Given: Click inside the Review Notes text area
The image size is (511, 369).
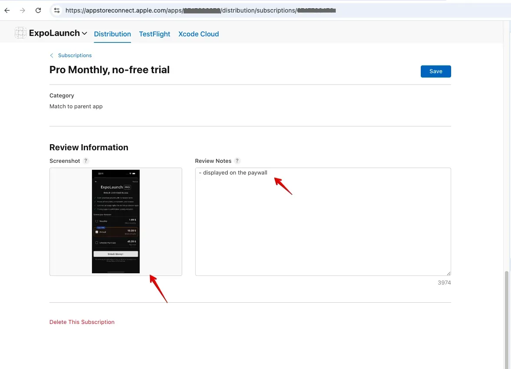Looking at the screenshot, I should pyautogui.click(x=323, y=222).
